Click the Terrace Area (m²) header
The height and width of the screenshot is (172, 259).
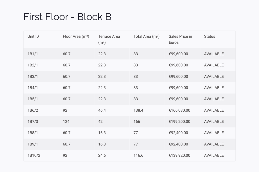point(109,39)
